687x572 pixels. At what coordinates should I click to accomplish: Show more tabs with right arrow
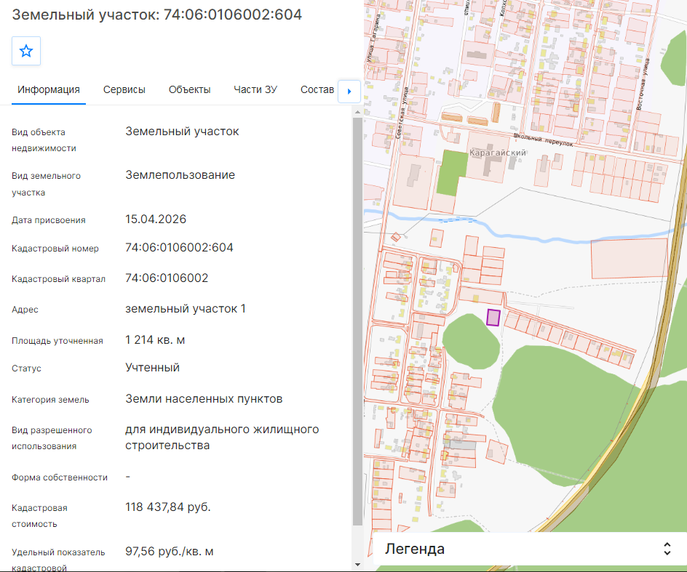click(x=349, y=92)
